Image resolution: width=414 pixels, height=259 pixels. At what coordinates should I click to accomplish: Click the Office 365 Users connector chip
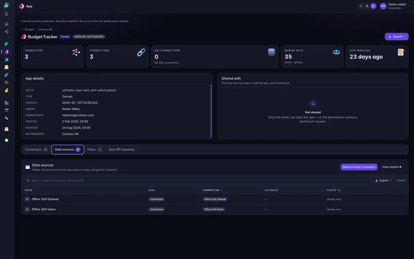(214, 209)
